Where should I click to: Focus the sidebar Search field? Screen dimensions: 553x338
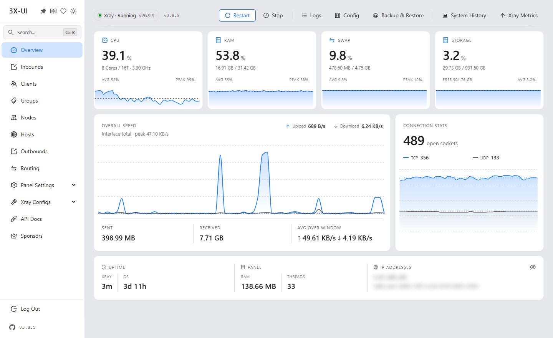pyautogui.click(x=42, y=32)
